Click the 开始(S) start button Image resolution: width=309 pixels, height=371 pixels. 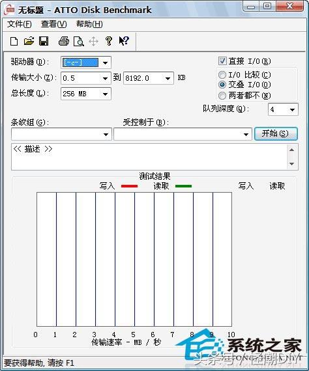(276, 133)
